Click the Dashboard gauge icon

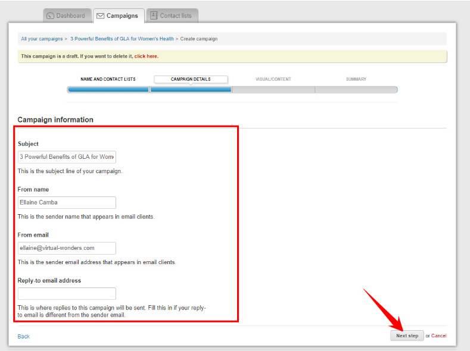[51, 15]
